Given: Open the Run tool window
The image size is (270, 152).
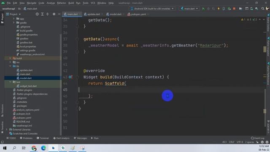Looking at the screenshot, I should 94,138.
